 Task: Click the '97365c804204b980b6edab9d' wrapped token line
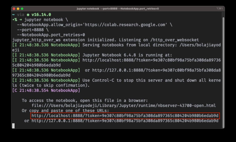[x=41, y=75]
